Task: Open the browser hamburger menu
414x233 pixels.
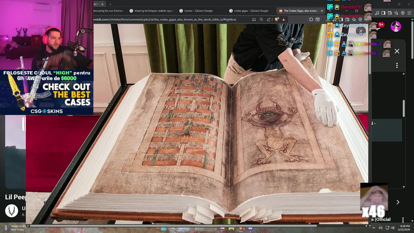Action: pos(409,13)
